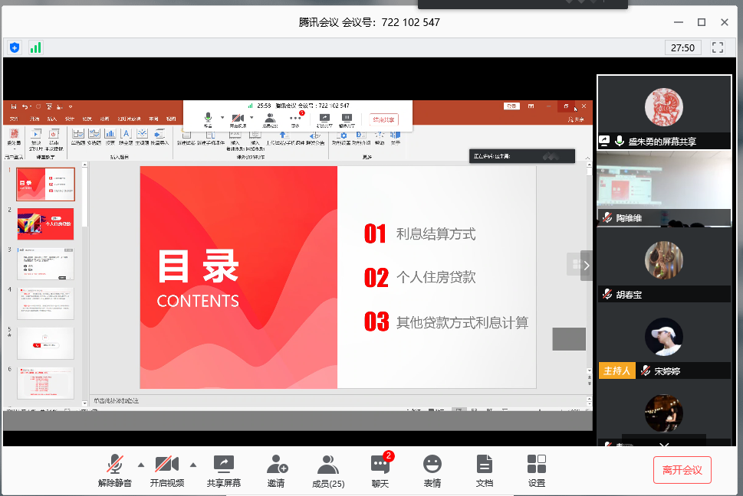Open the 成员(25) members list
The image size is (743, 496).
(x=328, y=470)
